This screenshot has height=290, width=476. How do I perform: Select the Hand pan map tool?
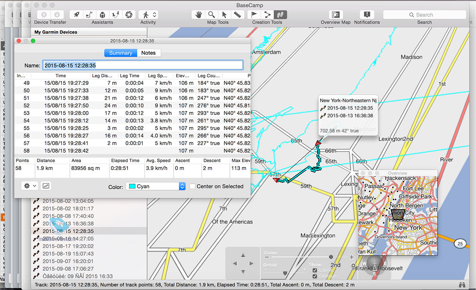199,14
